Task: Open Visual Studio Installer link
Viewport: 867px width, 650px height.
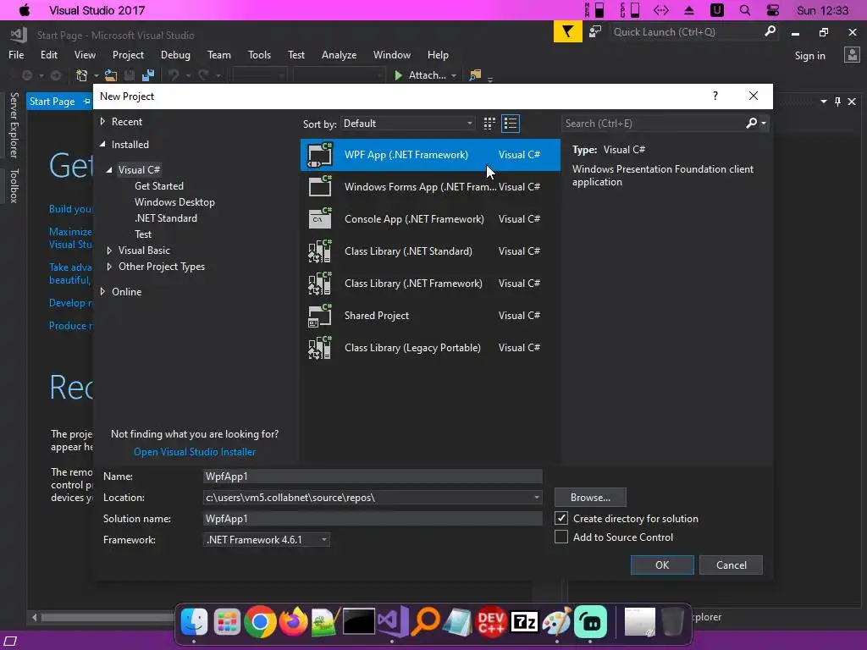Action: click(x=195, y=452)
